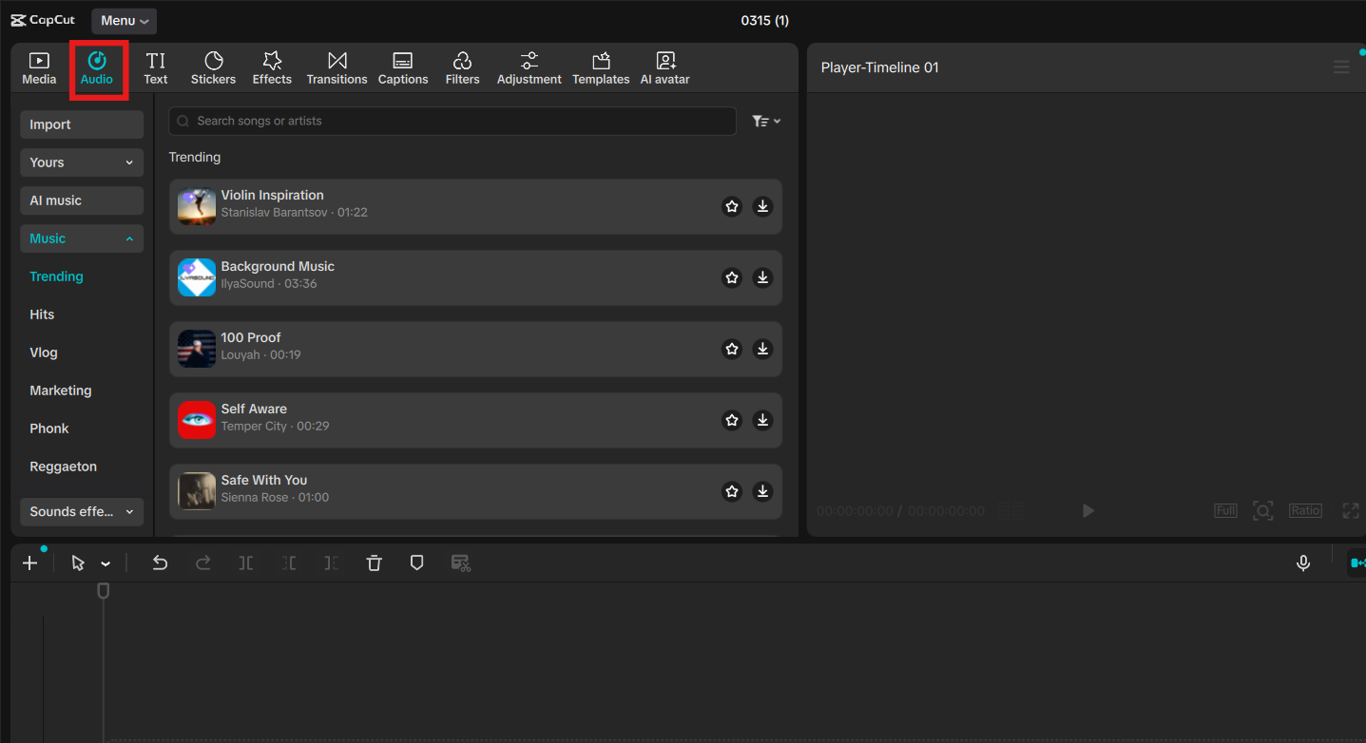Click the Full preview button
1366x743 pixels.
[x=1225, y=511]
